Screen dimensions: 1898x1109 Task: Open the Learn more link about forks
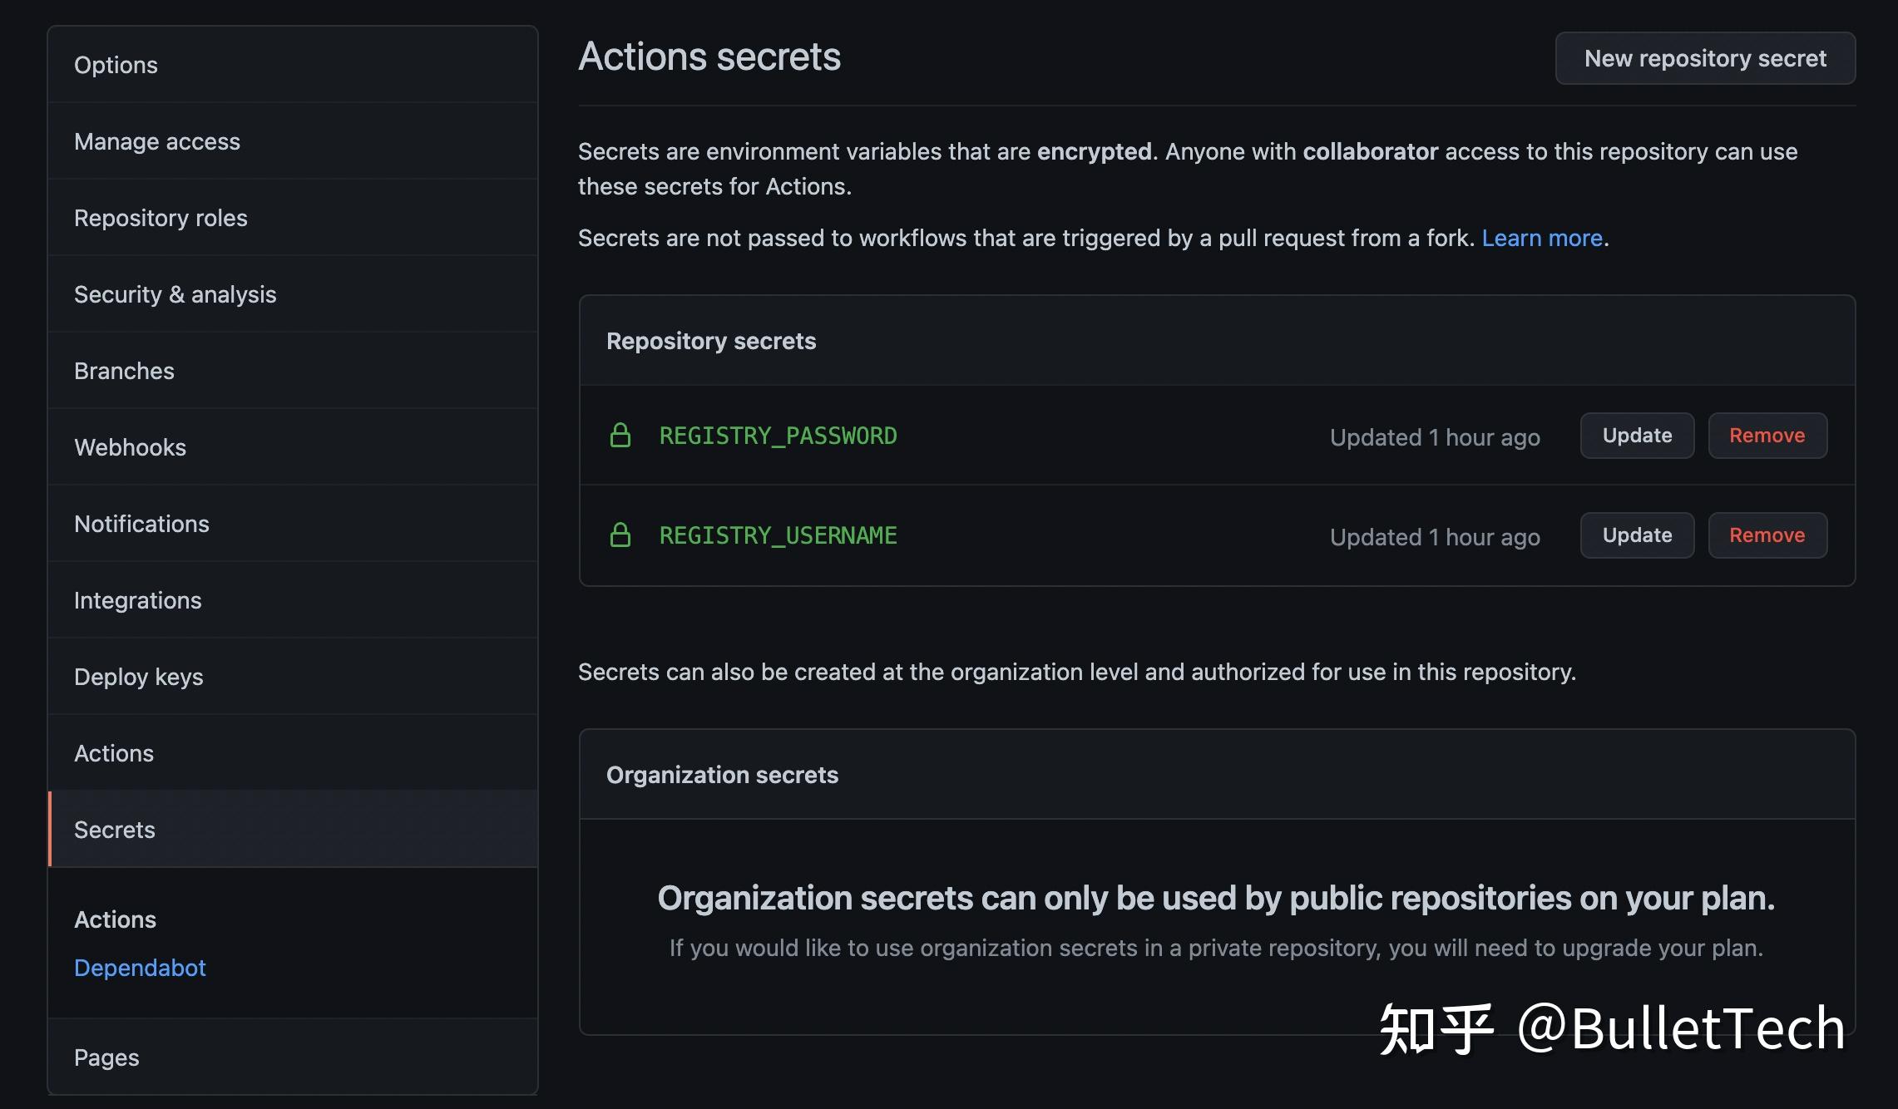(x=1542, y=238)
